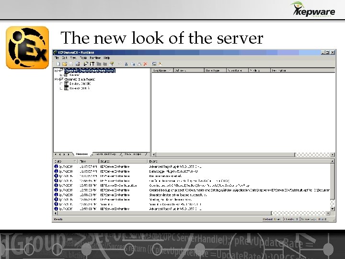The height and width of the screenshot is (259, 345).
Task: Click event log scroll down arrow
Action: (333, 209)
